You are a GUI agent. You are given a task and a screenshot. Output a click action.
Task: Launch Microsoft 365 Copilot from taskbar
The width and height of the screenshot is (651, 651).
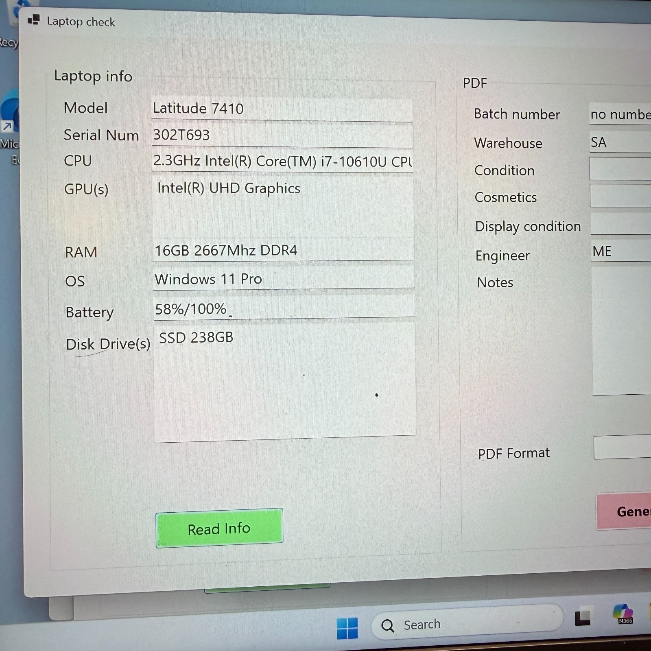623,614
